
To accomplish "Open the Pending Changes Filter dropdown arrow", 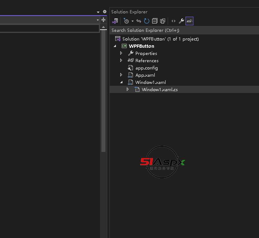I will [x=132, y=21].
